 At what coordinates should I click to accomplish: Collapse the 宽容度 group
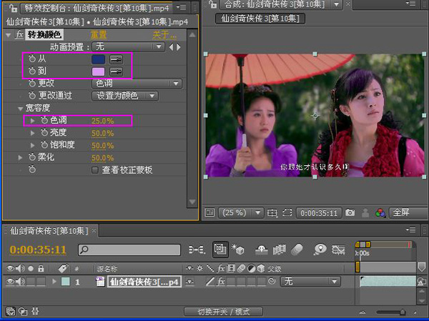click(x=20, y=109)
